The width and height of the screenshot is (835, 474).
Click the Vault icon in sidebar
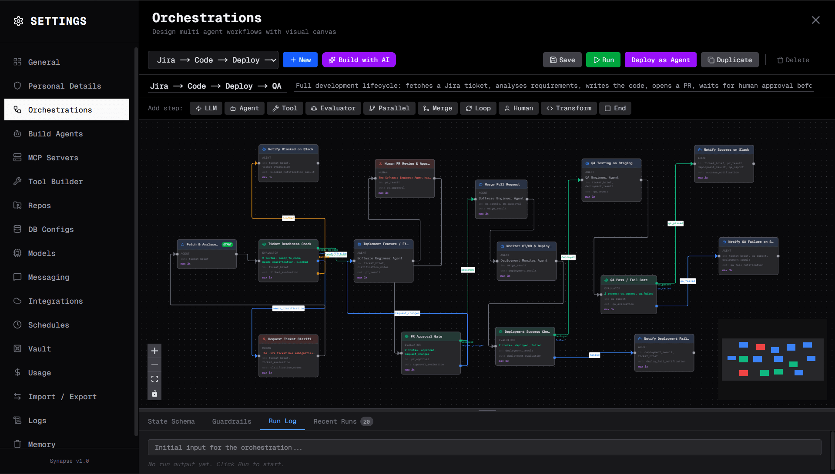(17, 348)
